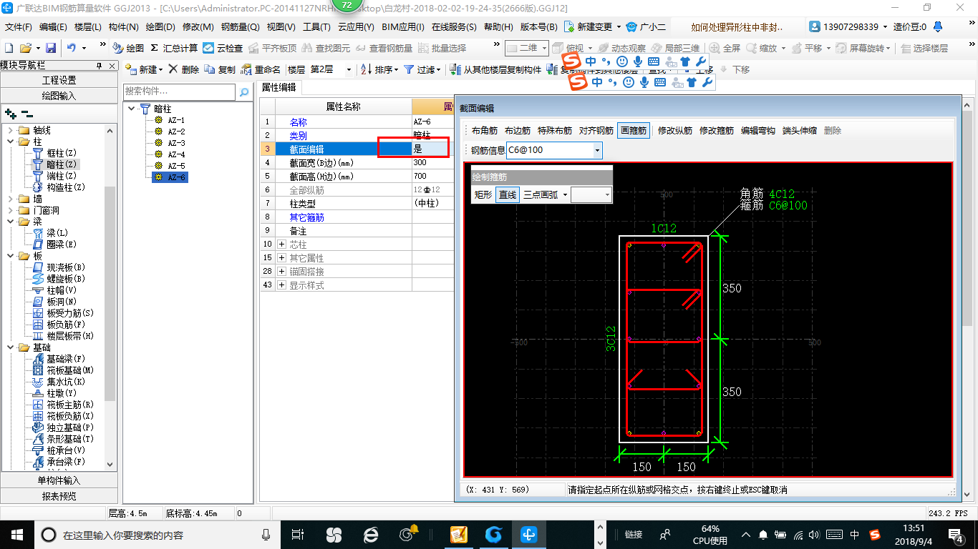The image size is (978, 549).
Task: Toggle the navigation panel pin icon
Action: coord(100,66)
